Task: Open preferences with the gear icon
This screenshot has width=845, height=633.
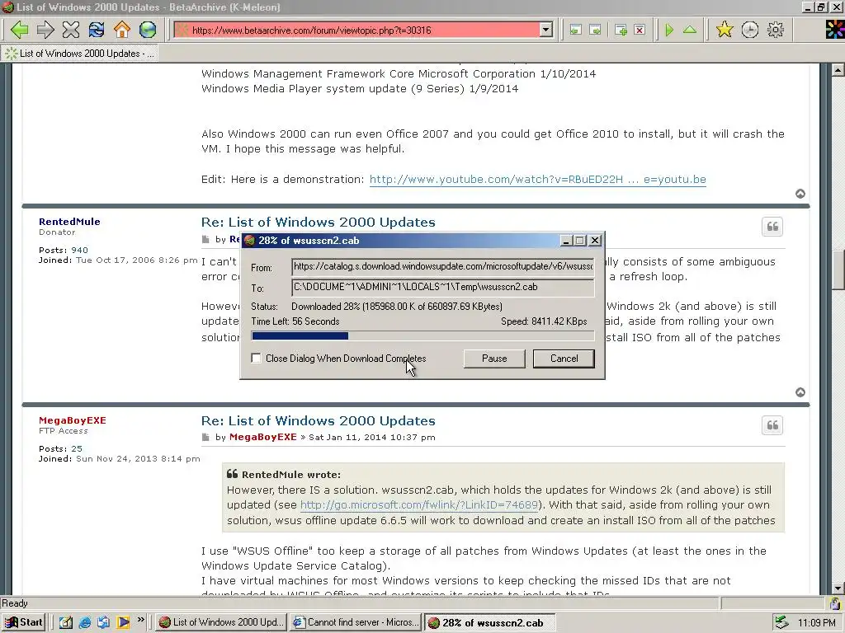Action: tap(776, 30)
